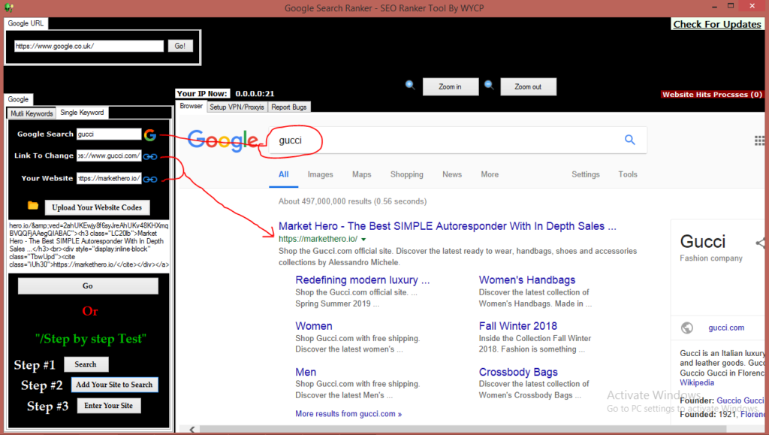Open the Women's Handbags sitelink

tap(527, 280)
